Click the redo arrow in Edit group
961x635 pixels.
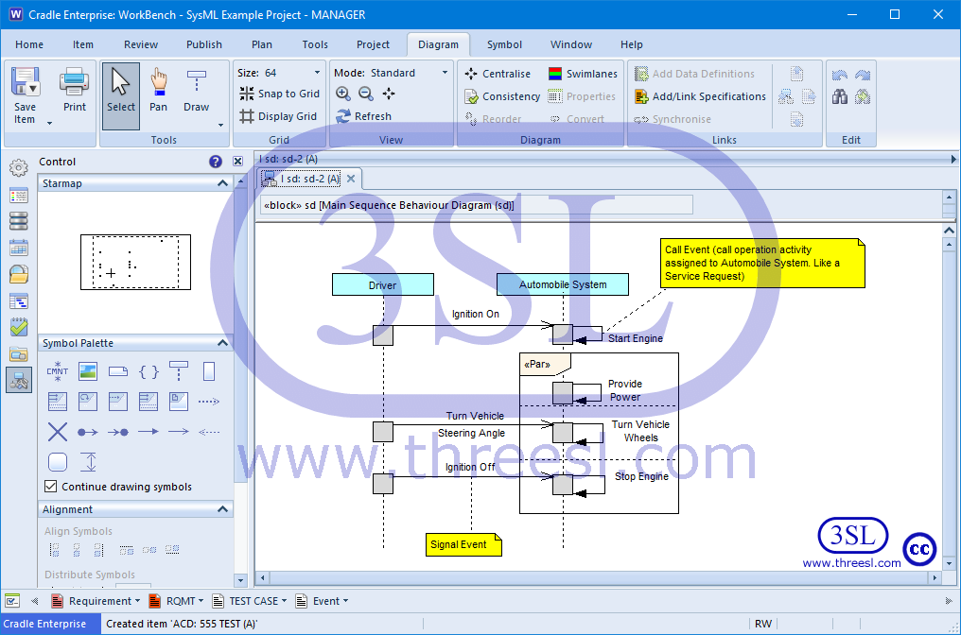click(863, 75)
